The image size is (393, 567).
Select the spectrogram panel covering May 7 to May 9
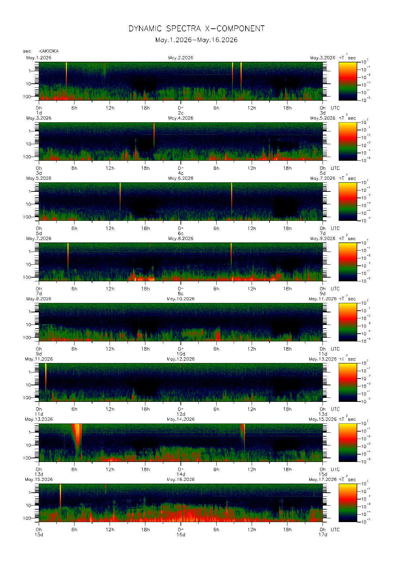181,262
